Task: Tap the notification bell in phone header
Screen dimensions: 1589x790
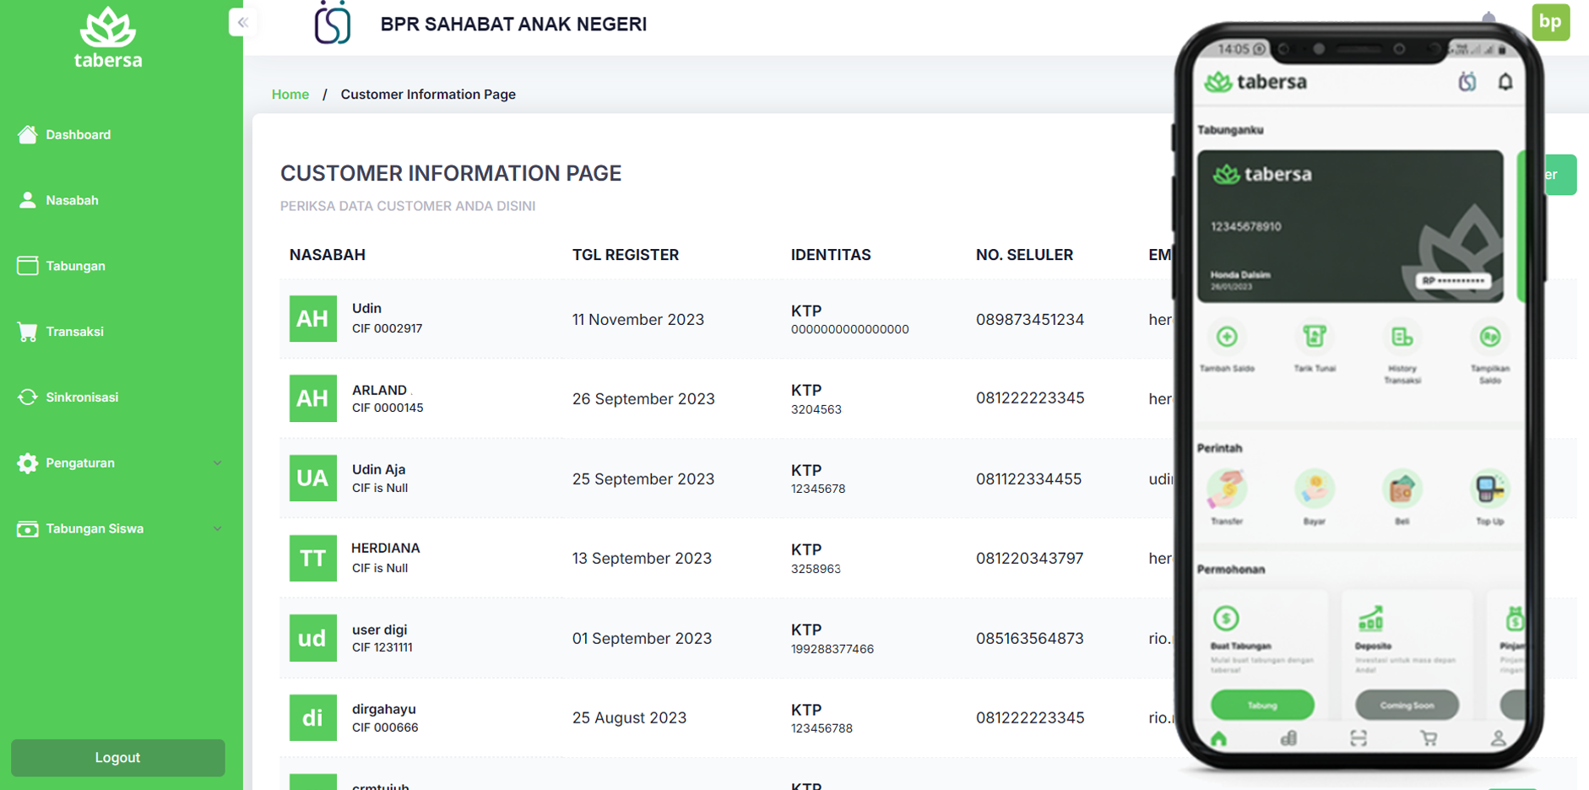Action: point(1505,82)
